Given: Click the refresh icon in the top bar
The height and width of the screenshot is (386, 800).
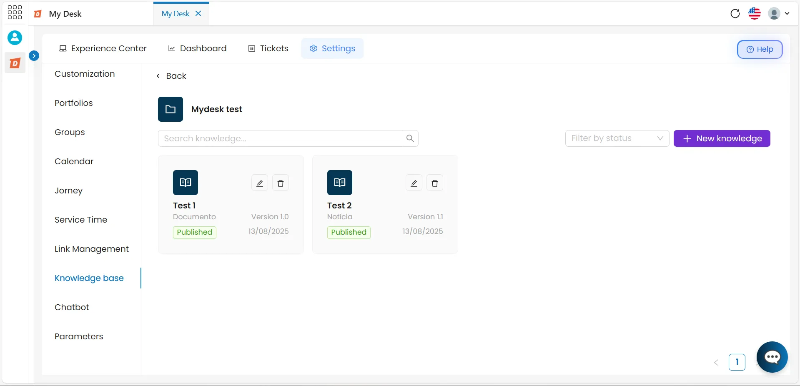Looking at the screenshot, I should [735, 13].
